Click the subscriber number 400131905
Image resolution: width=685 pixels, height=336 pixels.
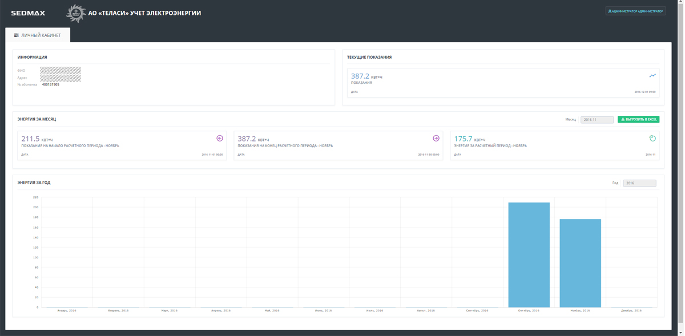[50, 84]
